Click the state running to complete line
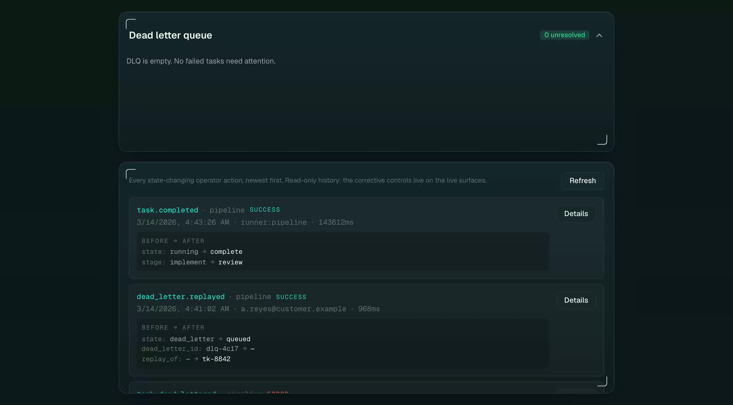This screenshot has height=405, width=733. (192, 252)
